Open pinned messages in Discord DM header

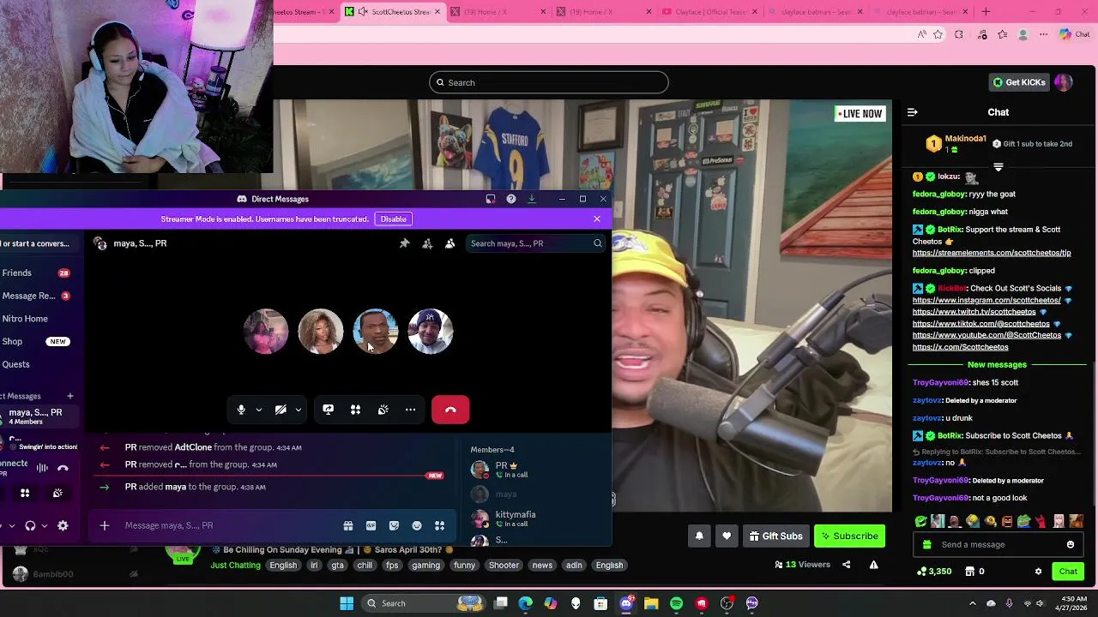pos(404,243)
